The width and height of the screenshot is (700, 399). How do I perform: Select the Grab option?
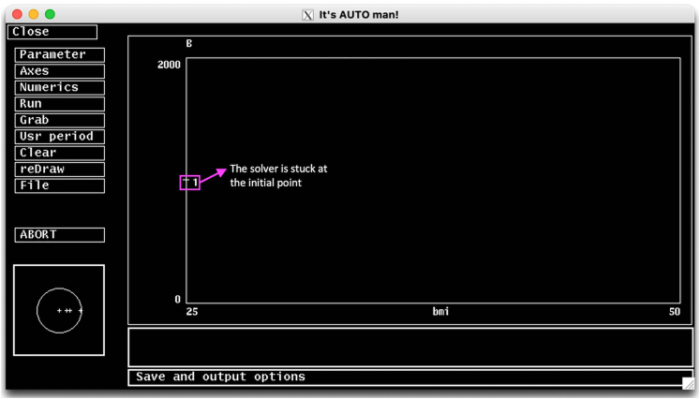click(60, 120)
